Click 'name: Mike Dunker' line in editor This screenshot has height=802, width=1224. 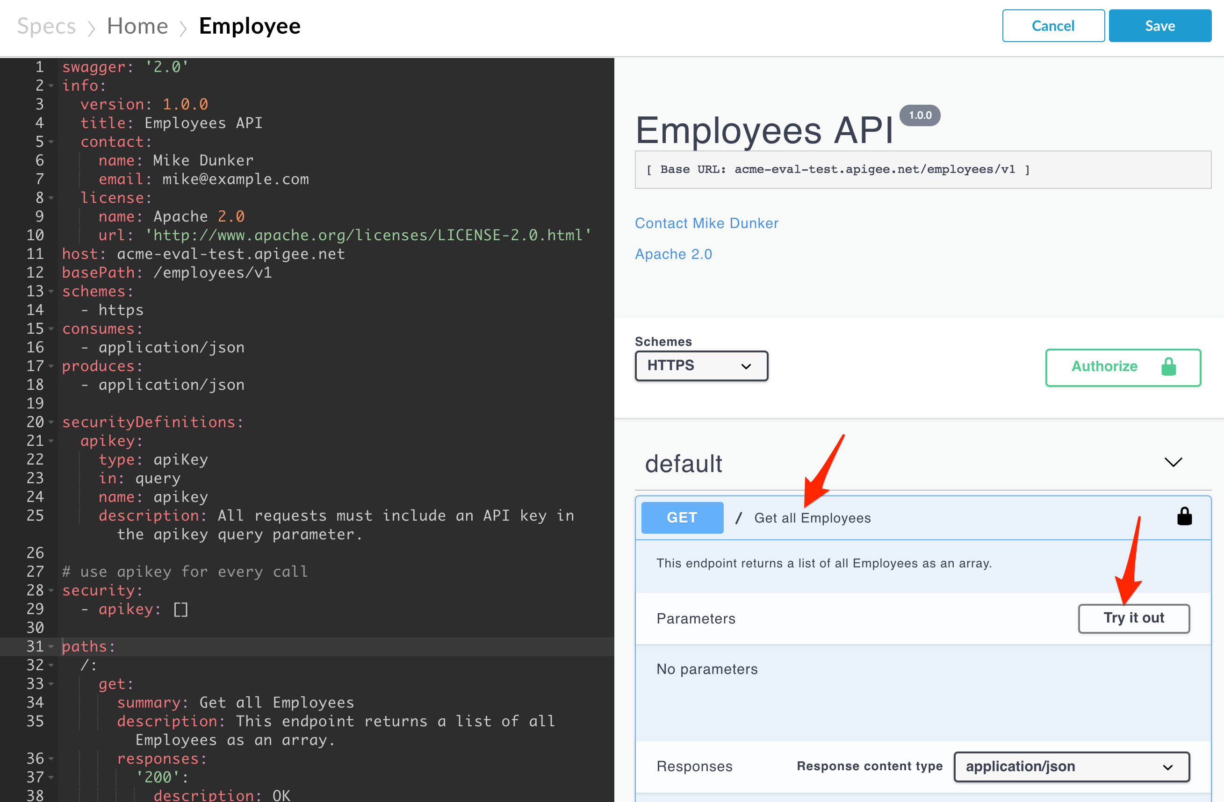[x=176, y=160]
